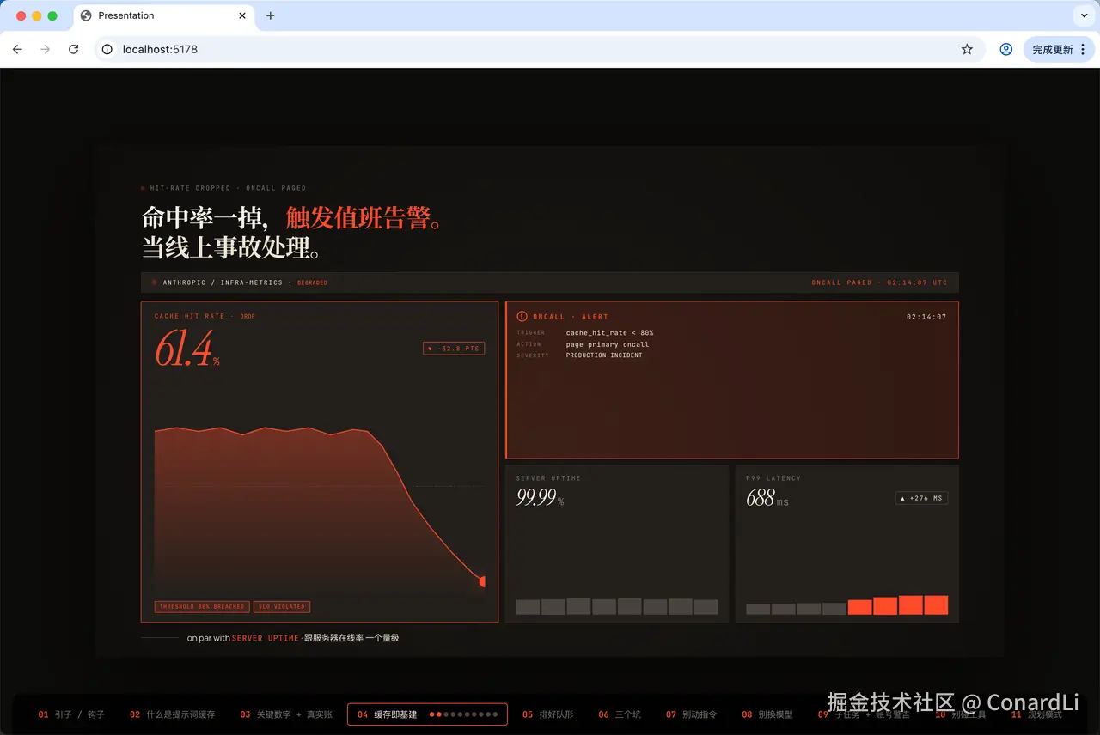This screenshot has height=735, width=1100.
Task: Click the 99.99% server uptime value
Action: point(540,498)
